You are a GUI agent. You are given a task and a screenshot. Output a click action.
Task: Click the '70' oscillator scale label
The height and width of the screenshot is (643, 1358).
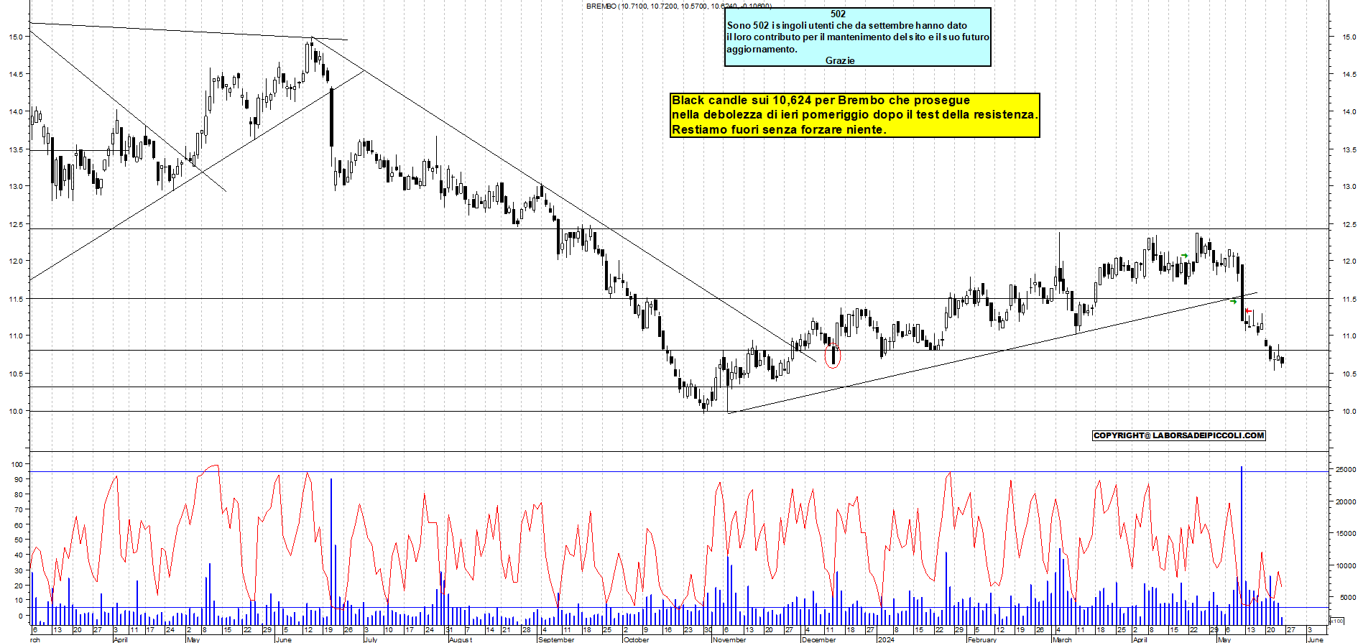point(19,509)
